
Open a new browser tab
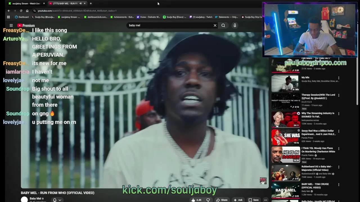point(91,3)
